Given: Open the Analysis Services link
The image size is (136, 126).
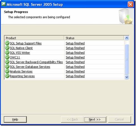Looking at the screenshot, I should pos(21,71).
